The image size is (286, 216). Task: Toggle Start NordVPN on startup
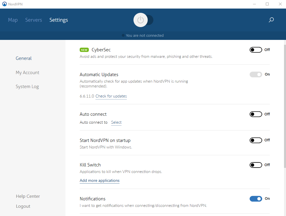coord(256,140)
